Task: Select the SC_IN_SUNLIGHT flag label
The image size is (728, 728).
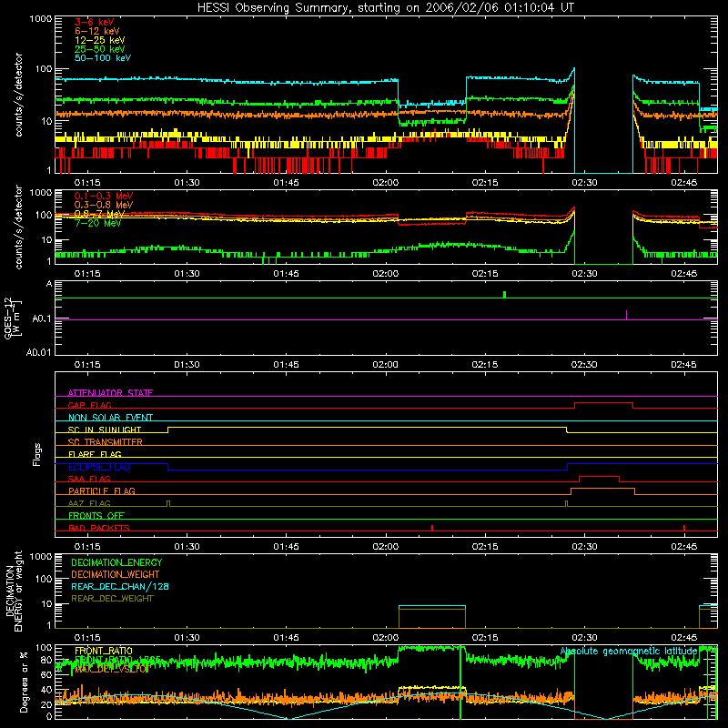Action: pyautogui.click(x=105, y=430)
